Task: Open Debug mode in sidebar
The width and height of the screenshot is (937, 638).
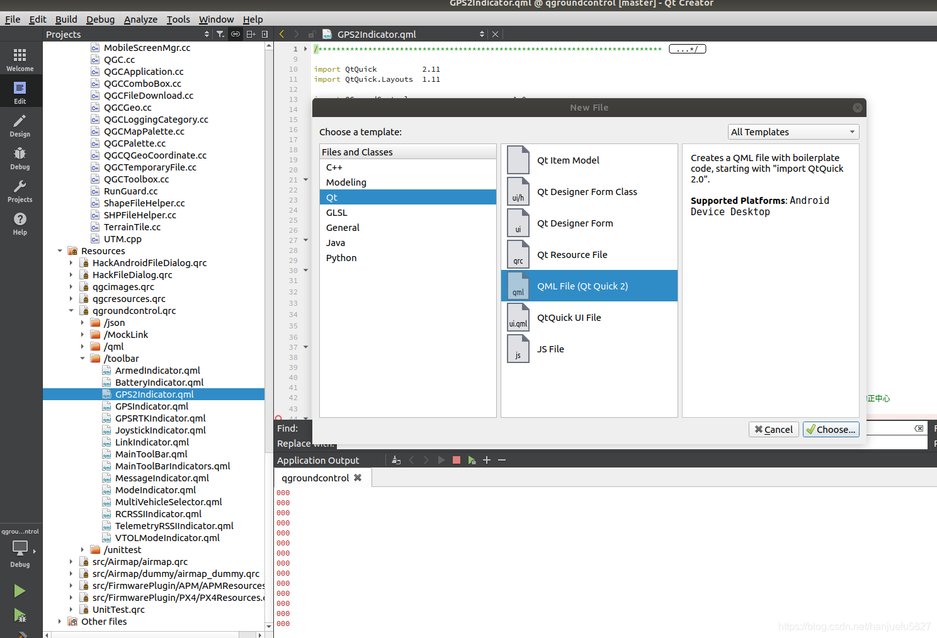Action: pos(20,157)
